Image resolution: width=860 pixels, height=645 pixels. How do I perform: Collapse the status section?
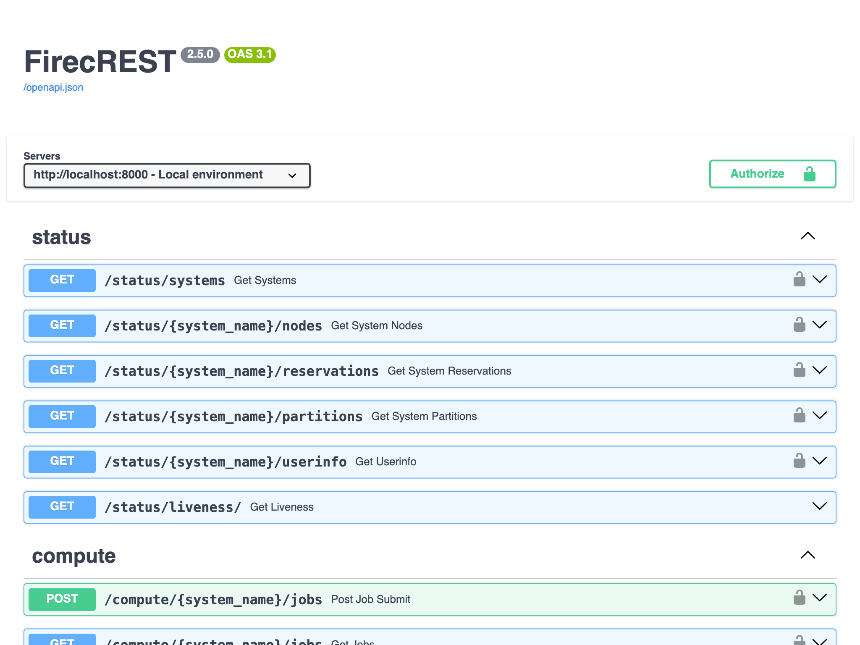pyautogui.click(x=808, y=236)
